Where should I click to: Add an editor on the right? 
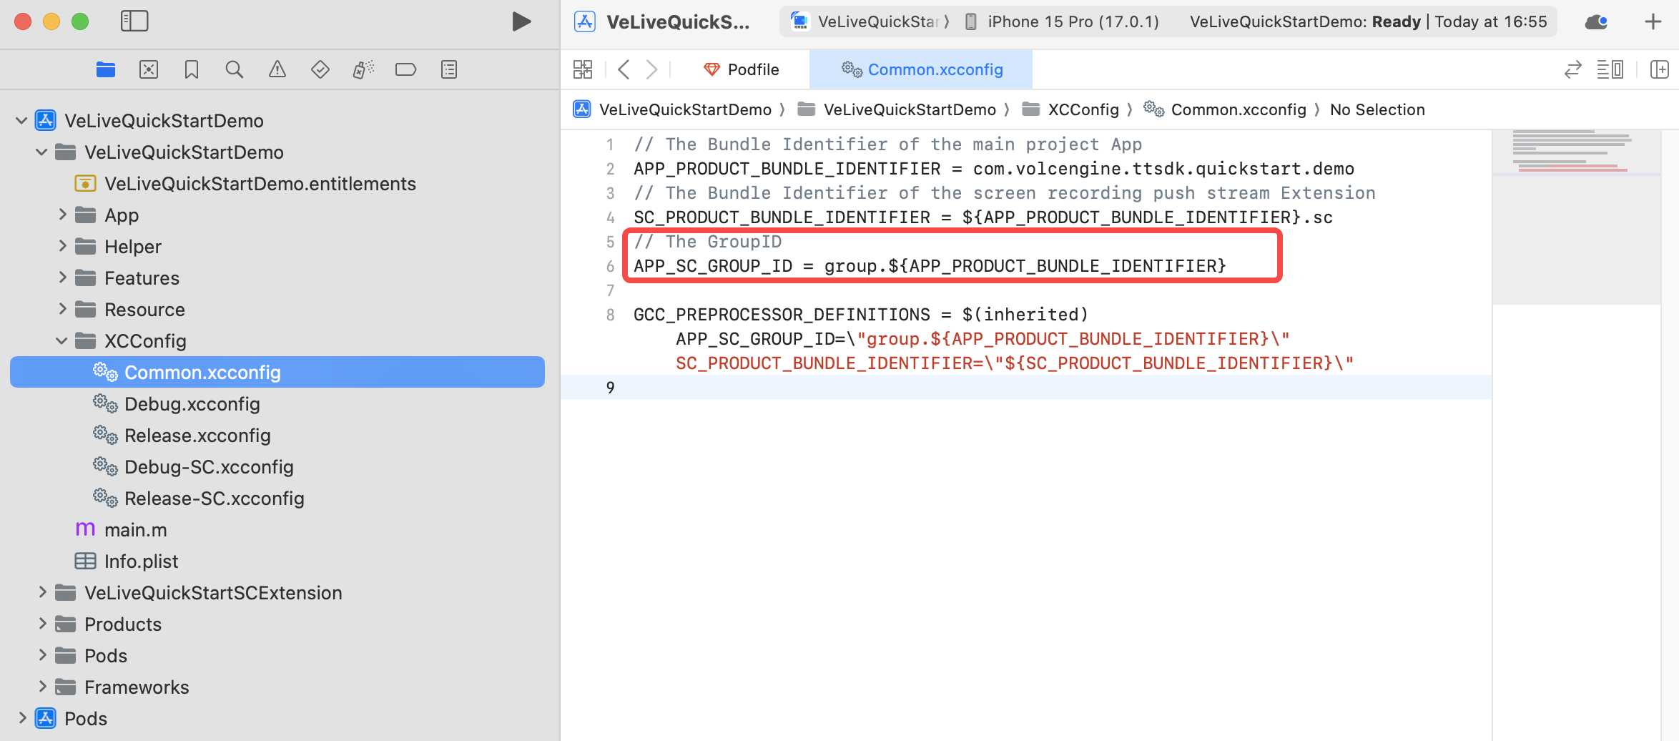click(1659, 69)
